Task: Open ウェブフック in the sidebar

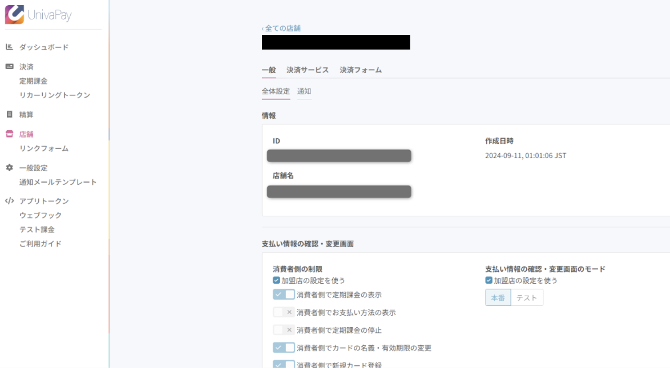Action: (x=41, y=215)
